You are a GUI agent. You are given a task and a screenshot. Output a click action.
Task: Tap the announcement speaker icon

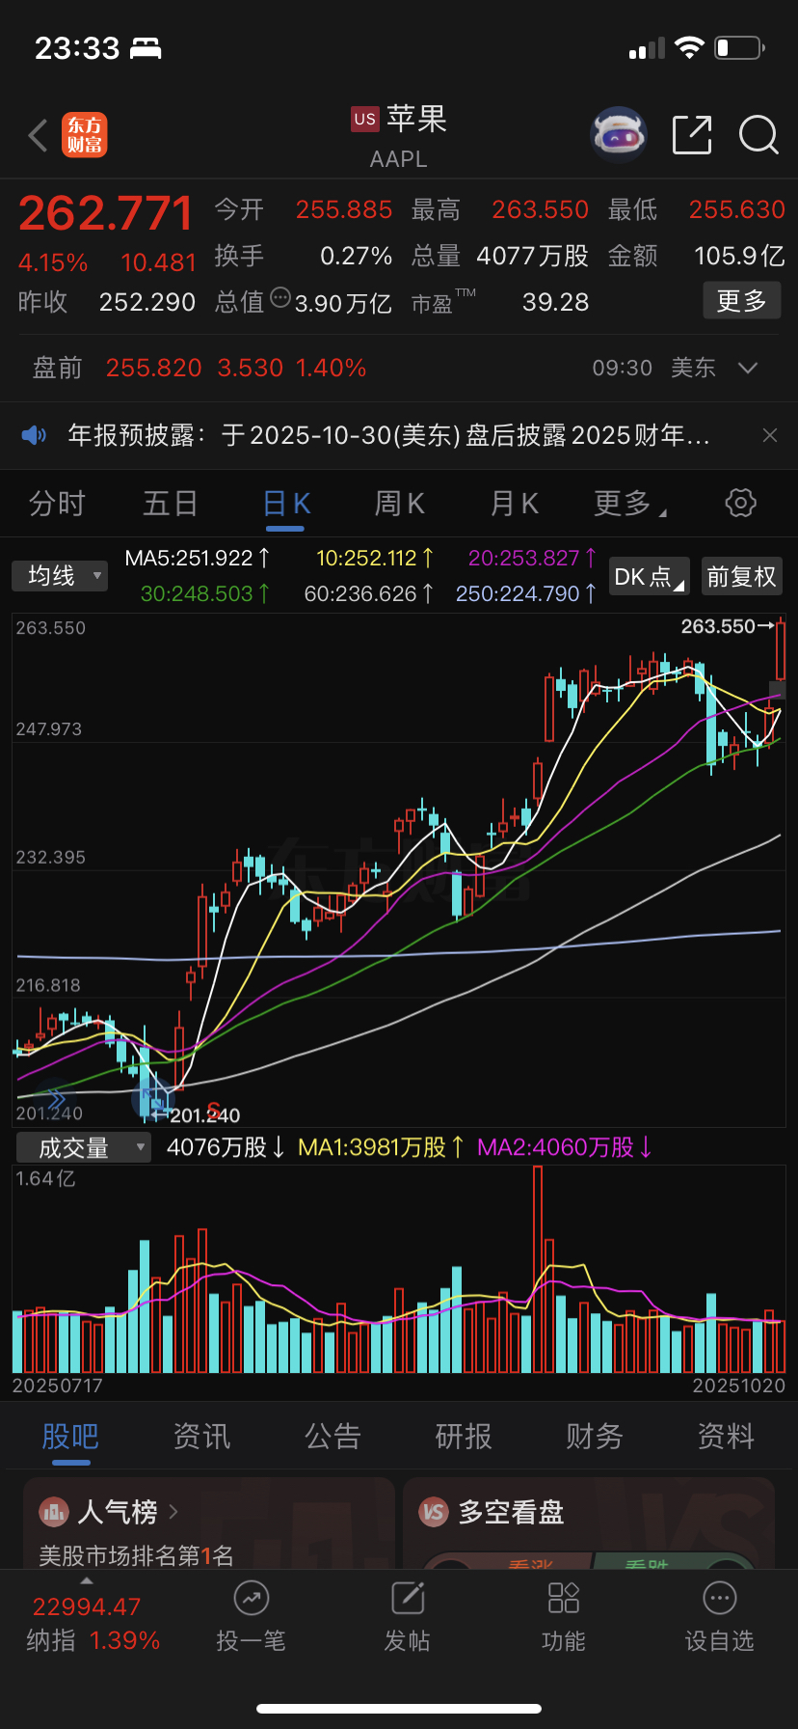coord(34,435)
